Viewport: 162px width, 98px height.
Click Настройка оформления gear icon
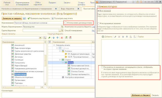[63, 77]
